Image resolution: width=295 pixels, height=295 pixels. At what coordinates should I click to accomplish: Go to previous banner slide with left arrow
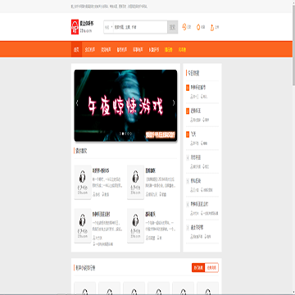(77, 103)
